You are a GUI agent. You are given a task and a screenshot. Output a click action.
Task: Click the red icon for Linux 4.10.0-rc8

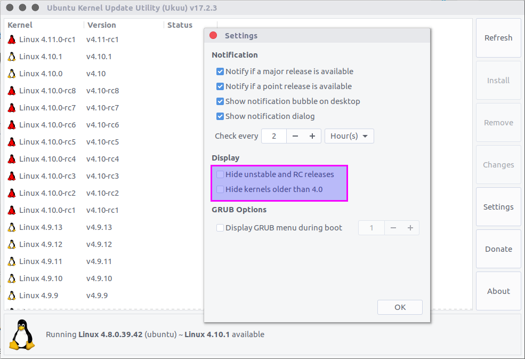pos(12,91)
